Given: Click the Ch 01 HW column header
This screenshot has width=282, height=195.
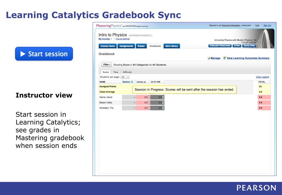Looking at the screenshot, I should coord(157,82).
